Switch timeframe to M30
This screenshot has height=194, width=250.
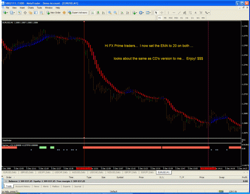(x=176, y=18)
